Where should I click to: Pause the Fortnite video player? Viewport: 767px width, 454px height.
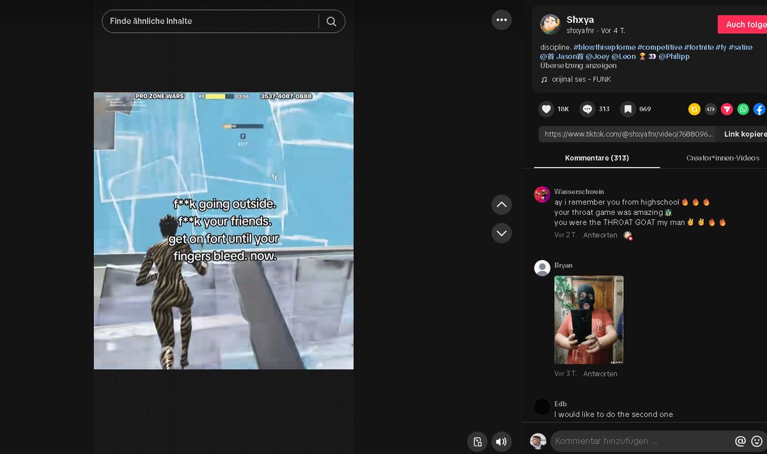click(224, 231)
